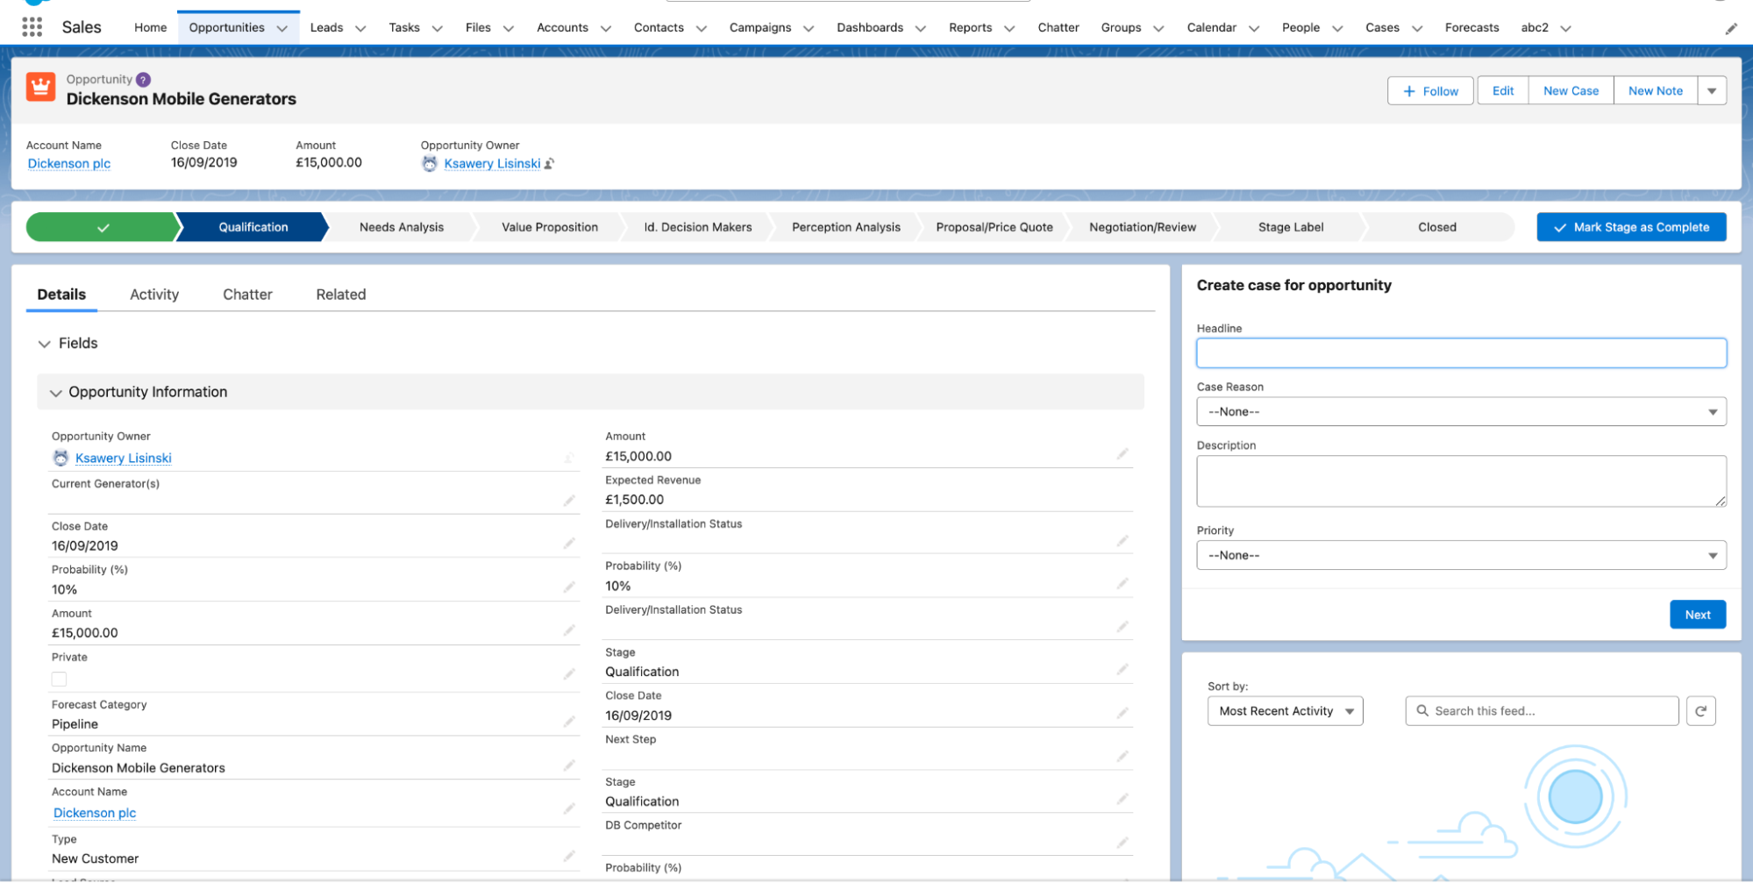Click the orange Opportunity crown icon
Screen dimensions: 1753x883
tap(40, 88)
